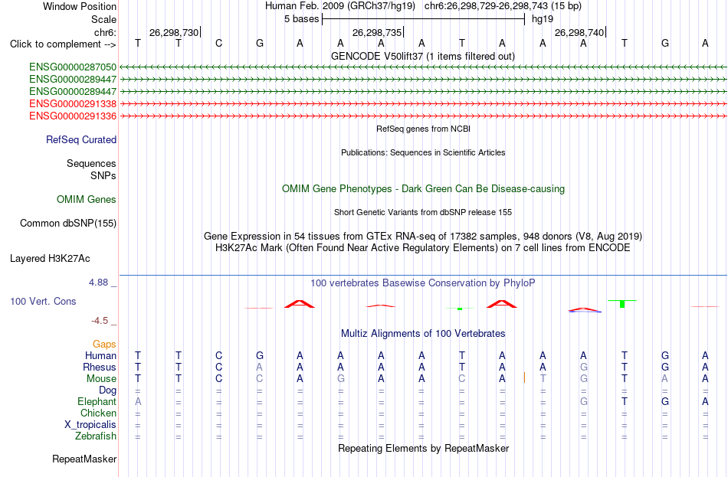Viewport: 728px width, 477px height.
Task: Open the ENSG00000291338 gene track label
Action: click(x=73, y=103)
